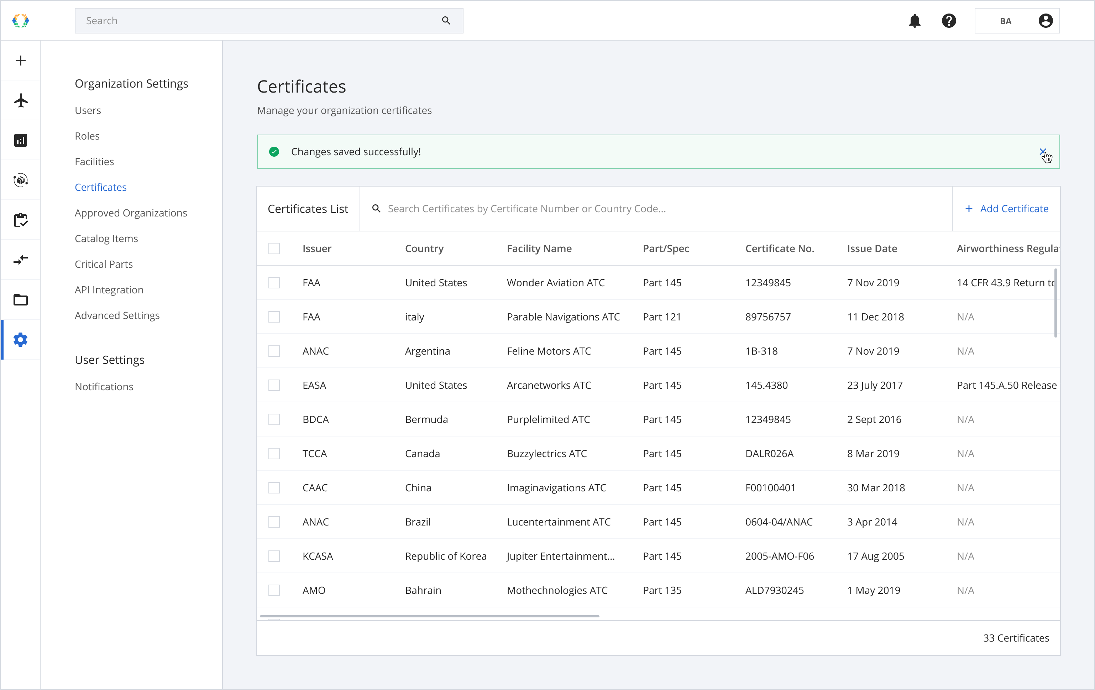Check the Buzzylectrics ATC row checkbox
This screenshot has width=1095, height=690.
pos(274,454)
